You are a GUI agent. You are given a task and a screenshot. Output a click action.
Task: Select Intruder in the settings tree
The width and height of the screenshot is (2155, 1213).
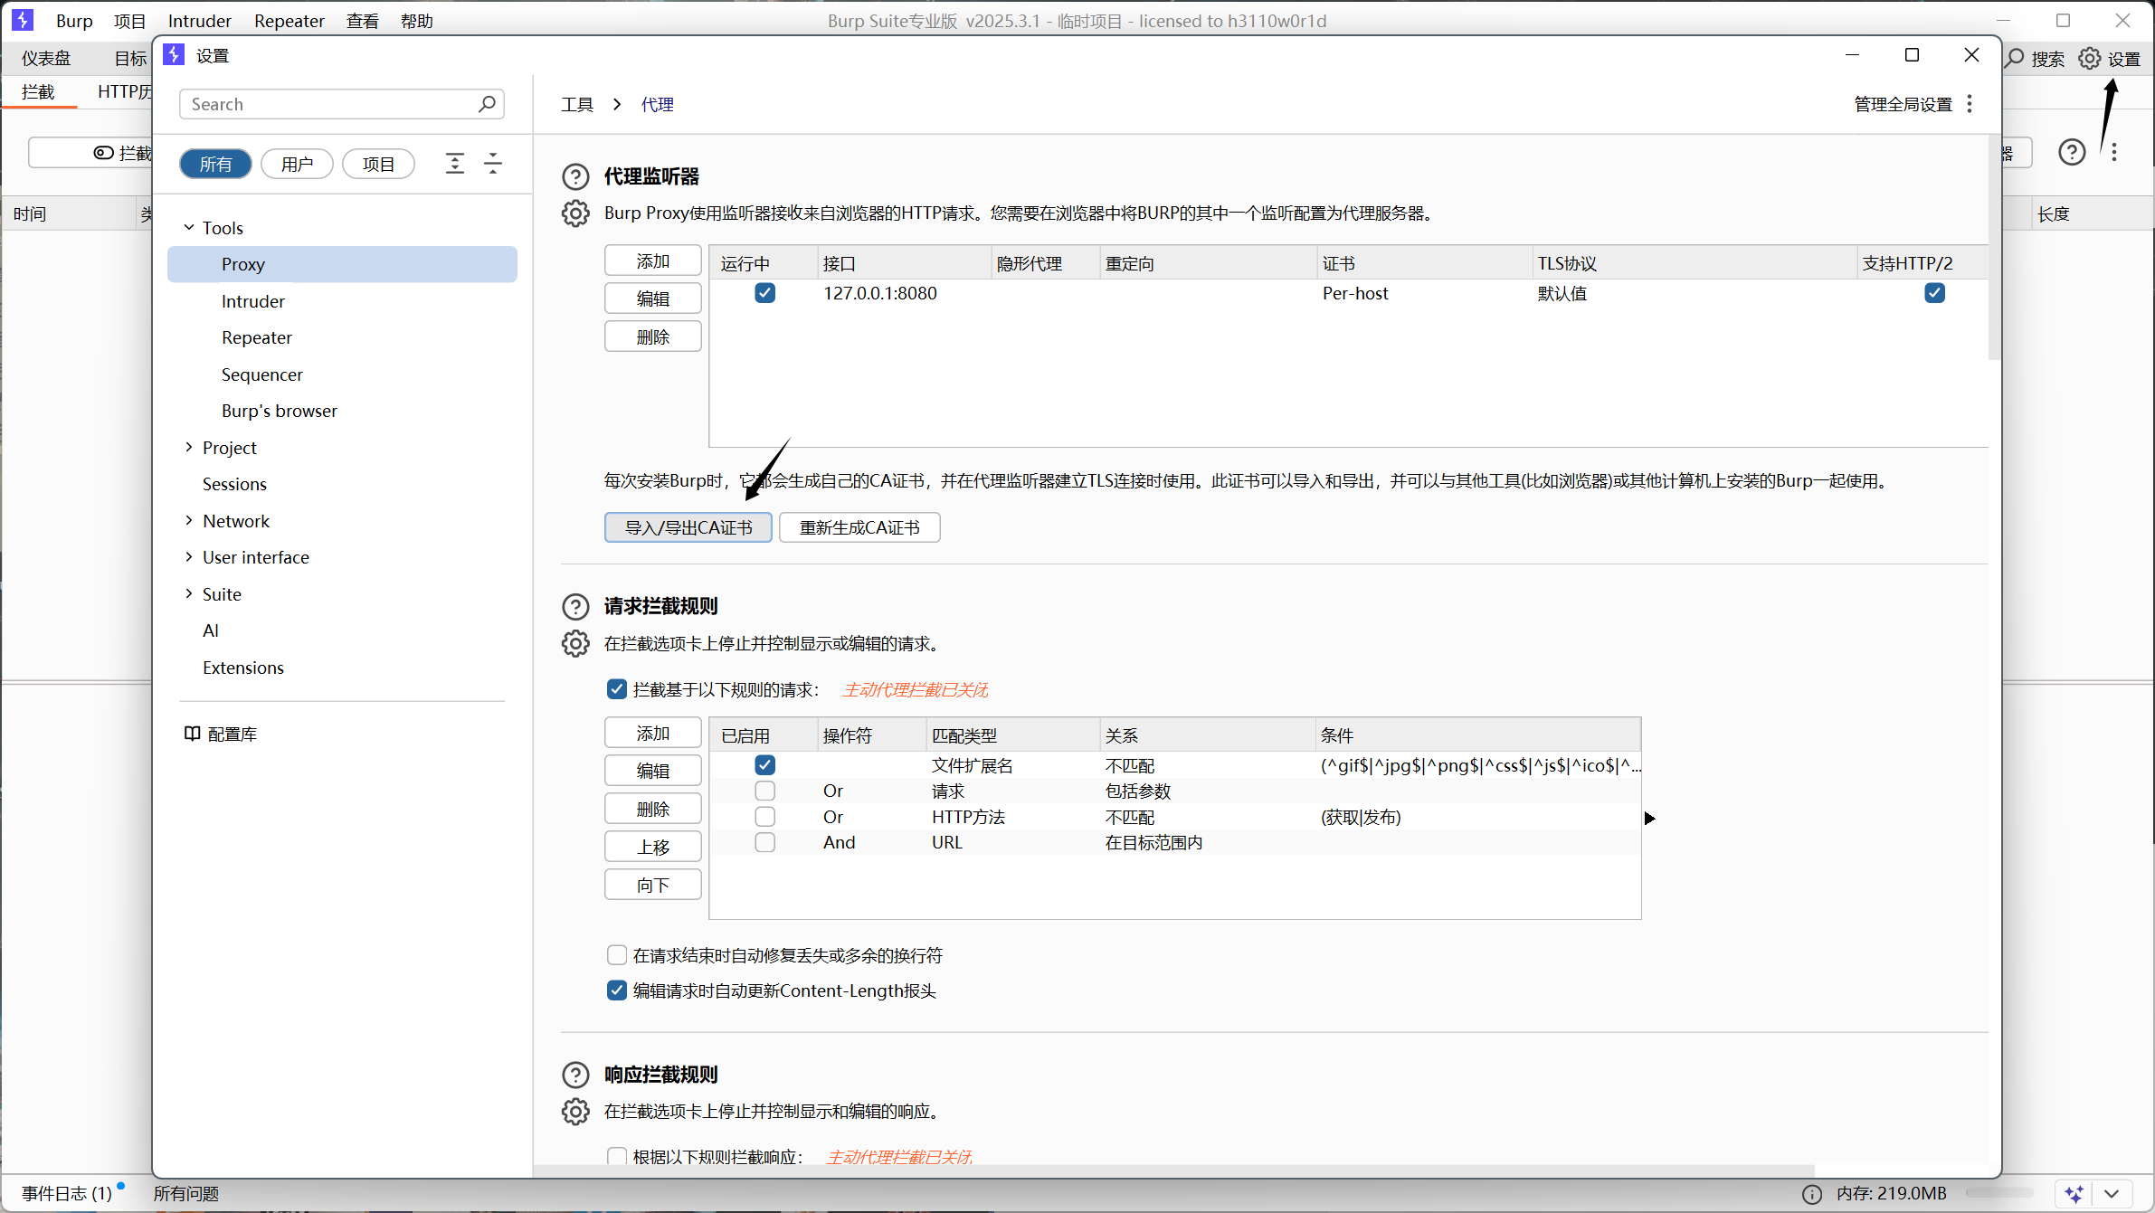(x=252, y=301)
